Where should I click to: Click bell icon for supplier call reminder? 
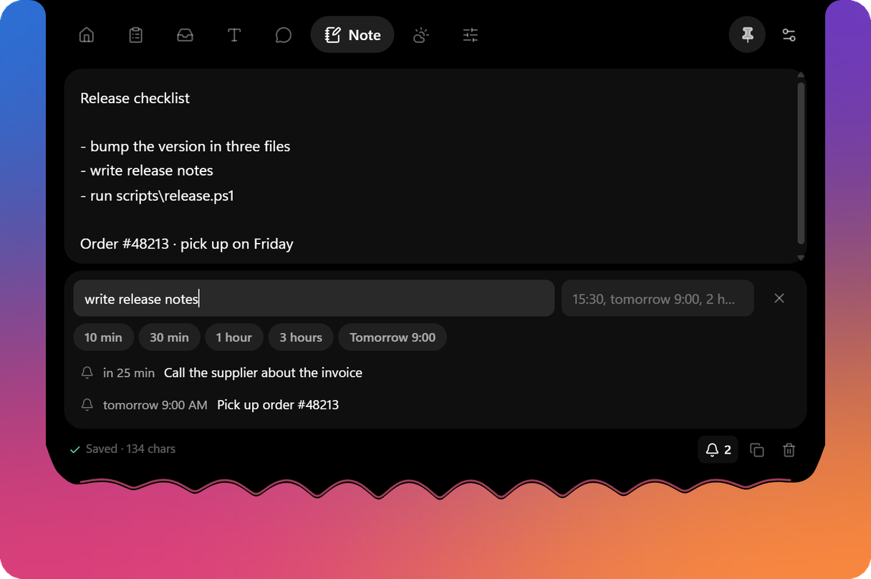[87, 373]
